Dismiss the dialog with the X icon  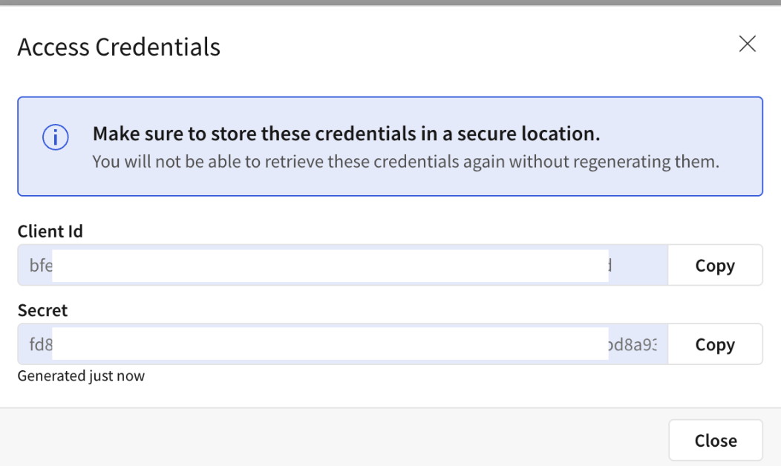click(747, 45)
